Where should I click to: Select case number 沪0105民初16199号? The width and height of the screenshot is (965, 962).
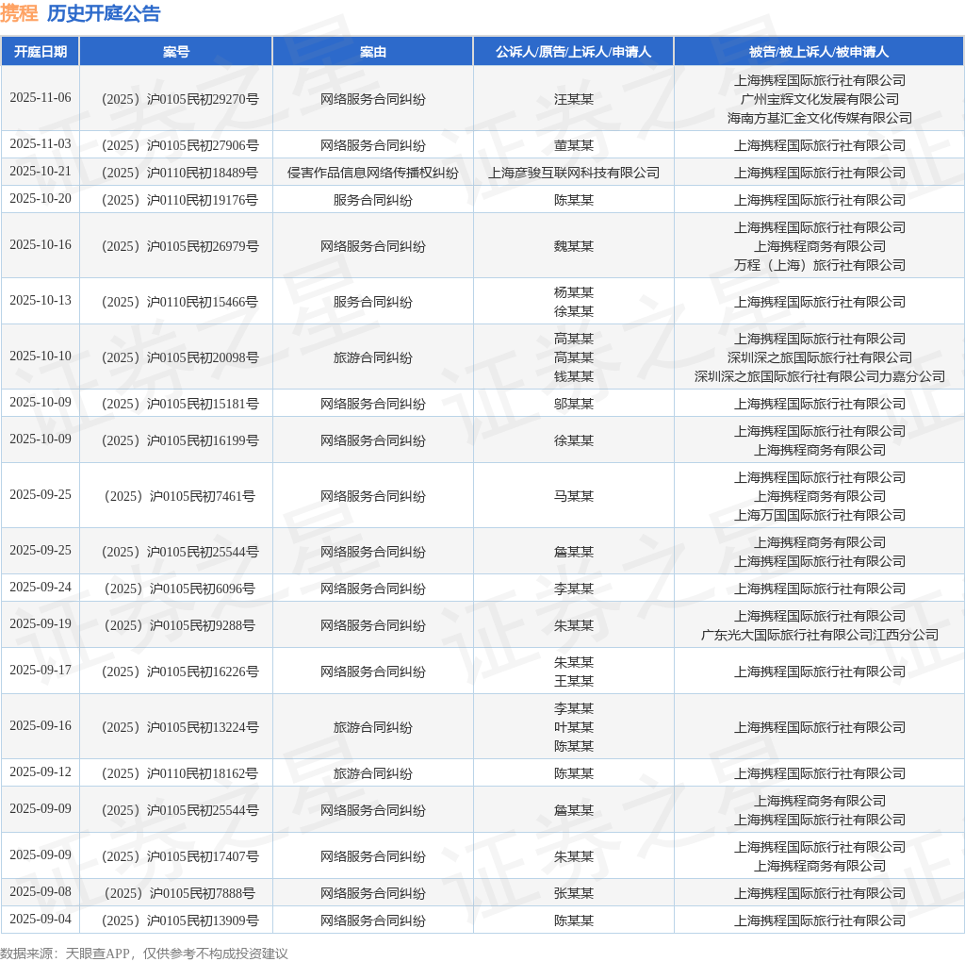point(180,441)
